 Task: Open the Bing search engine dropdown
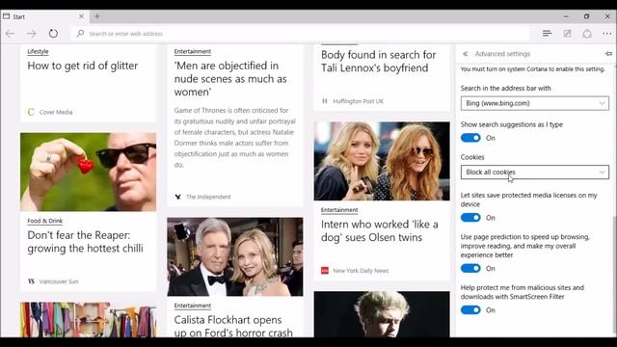click(535, 103)
